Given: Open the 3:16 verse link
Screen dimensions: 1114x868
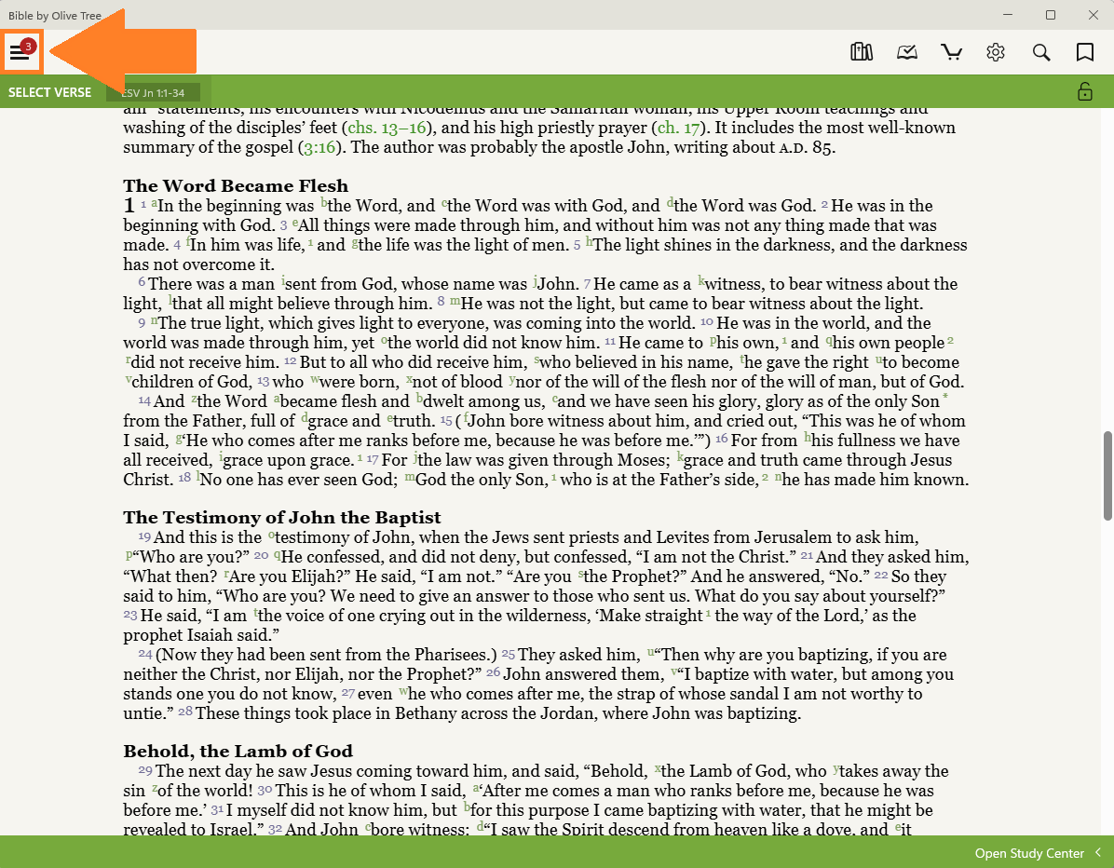Looking at the screenshot, I should tap(319, 148).
